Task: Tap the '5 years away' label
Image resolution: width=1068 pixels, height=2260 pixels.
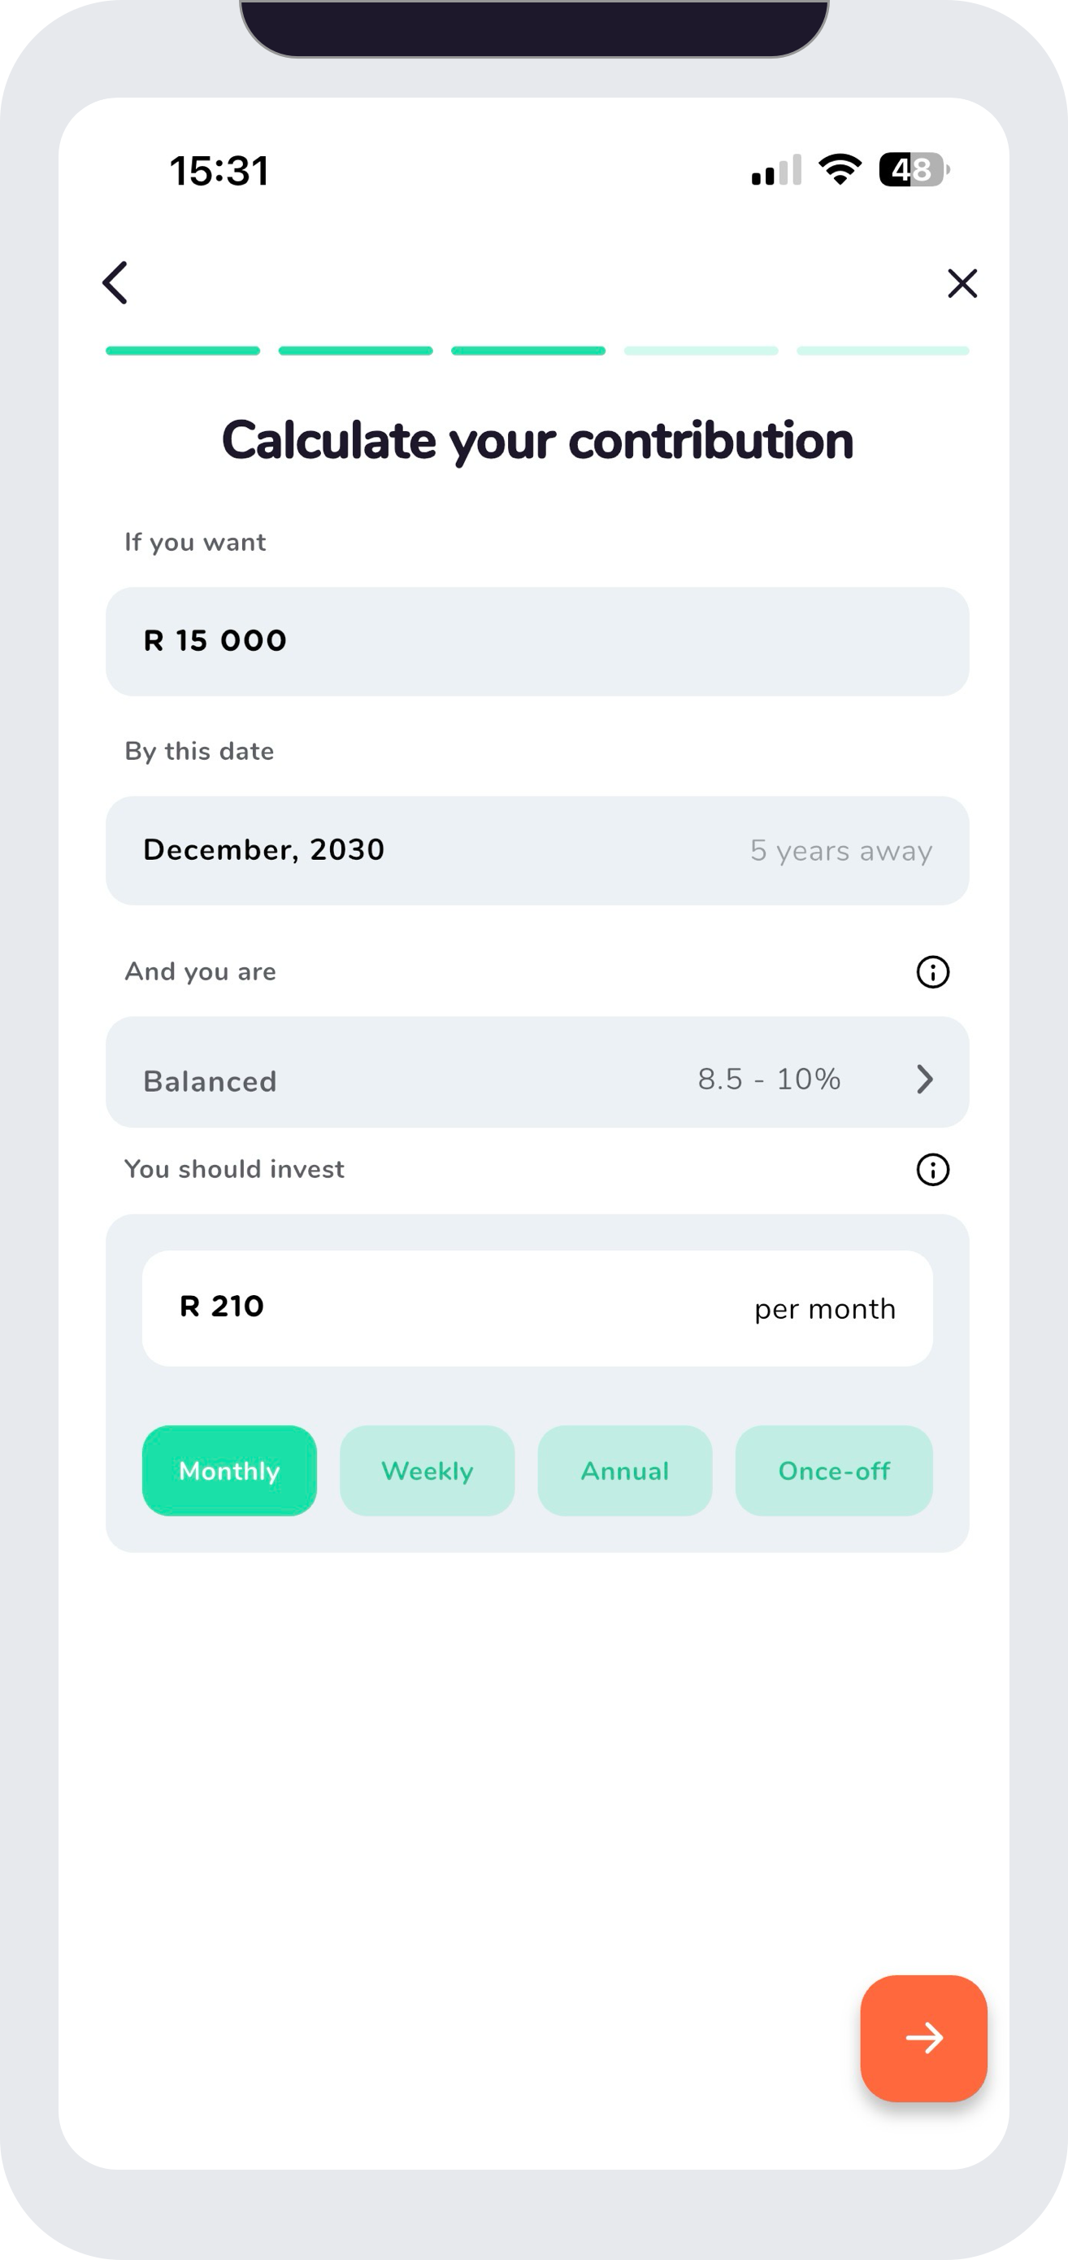Action: click(840, 849)
